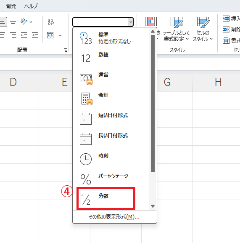Screen dimensions: 240x243
Task: Open the 配置 dialog launcher
Action: click(x=66, y=50)
